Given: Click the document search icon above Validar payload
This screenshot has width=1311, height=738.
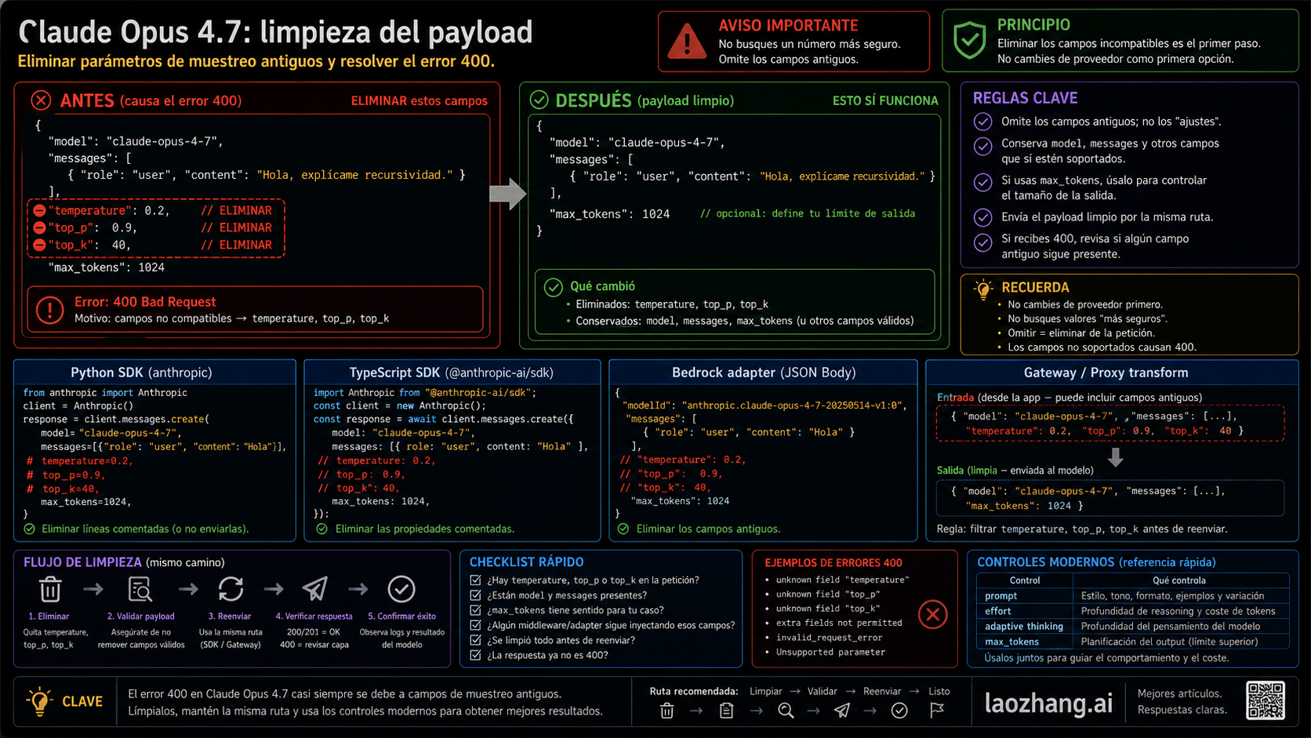Looking at the screenshot, I should pyautogui.click(x=140, y=589).
